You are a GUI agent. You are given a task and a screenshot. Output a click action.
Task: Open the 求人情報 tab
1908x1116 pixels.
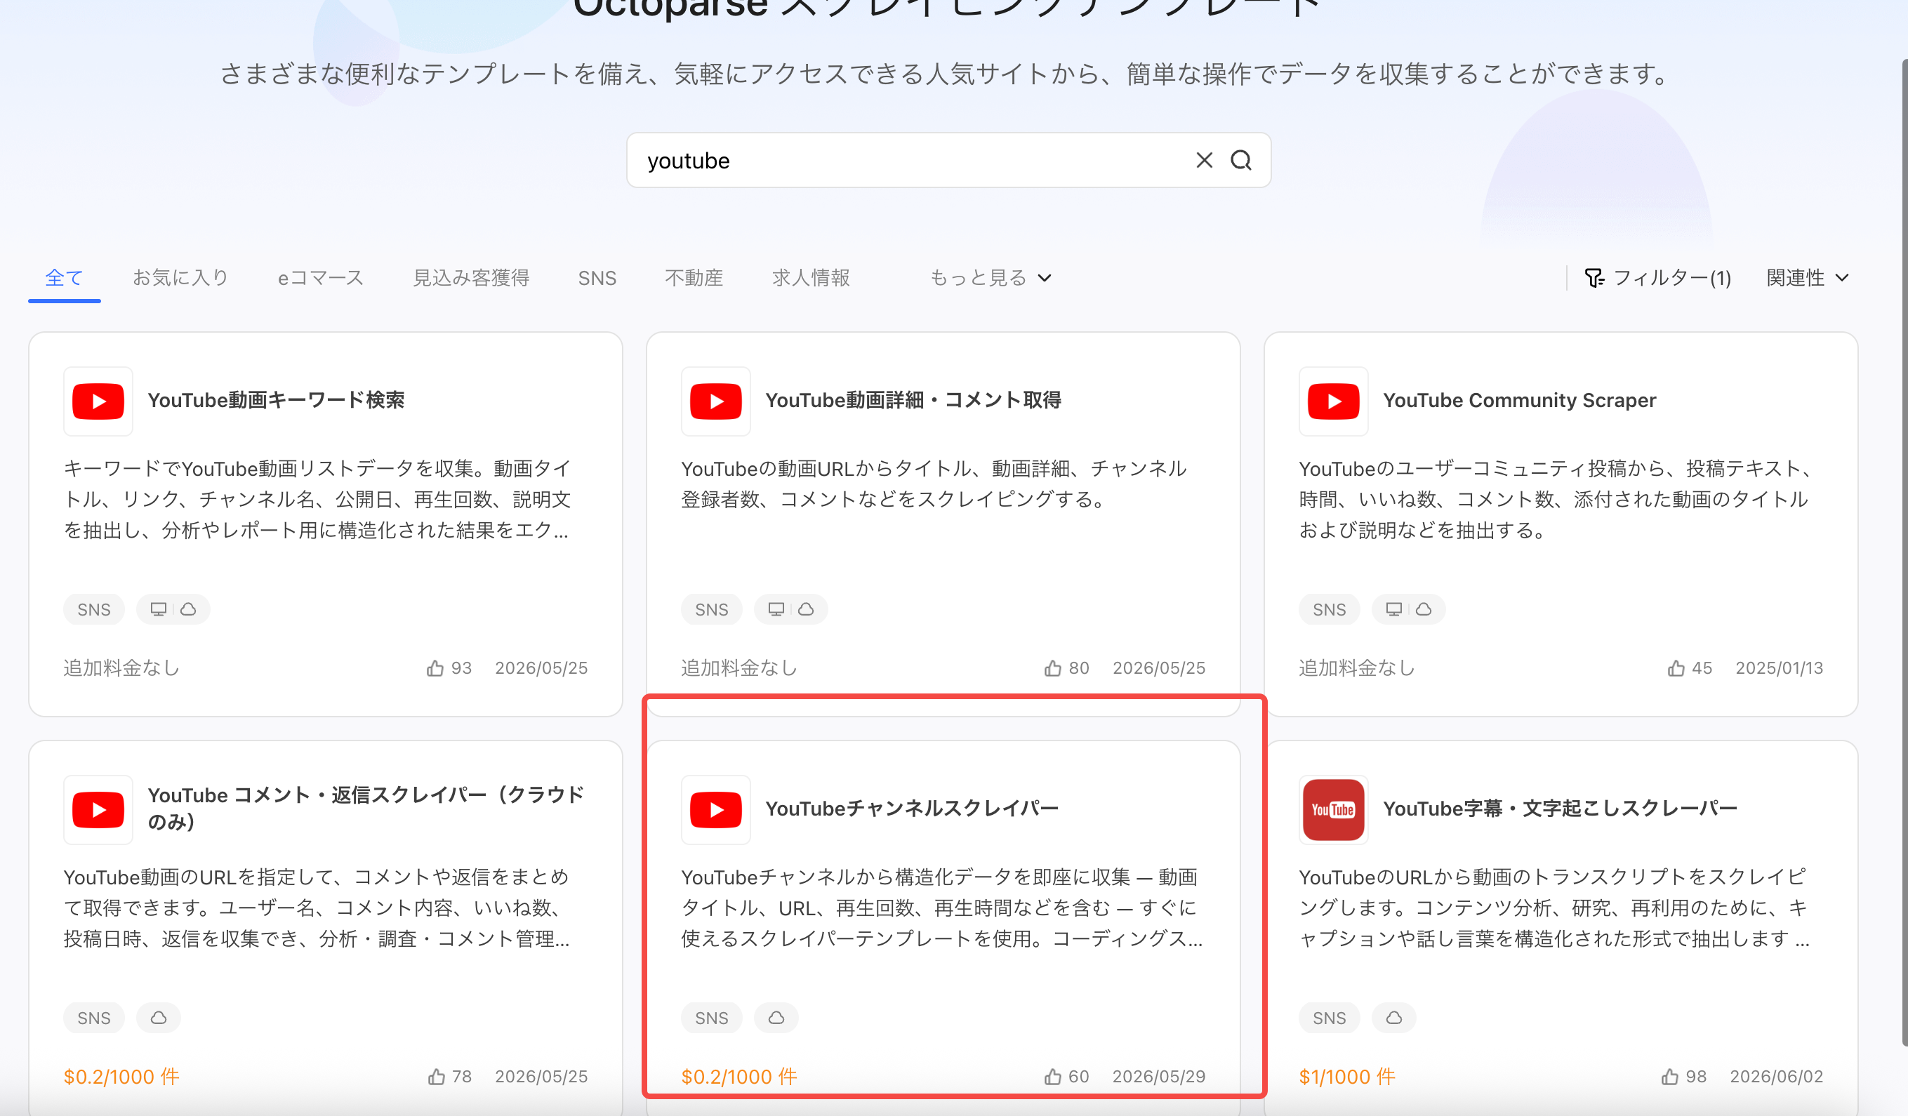click(811, 278)
